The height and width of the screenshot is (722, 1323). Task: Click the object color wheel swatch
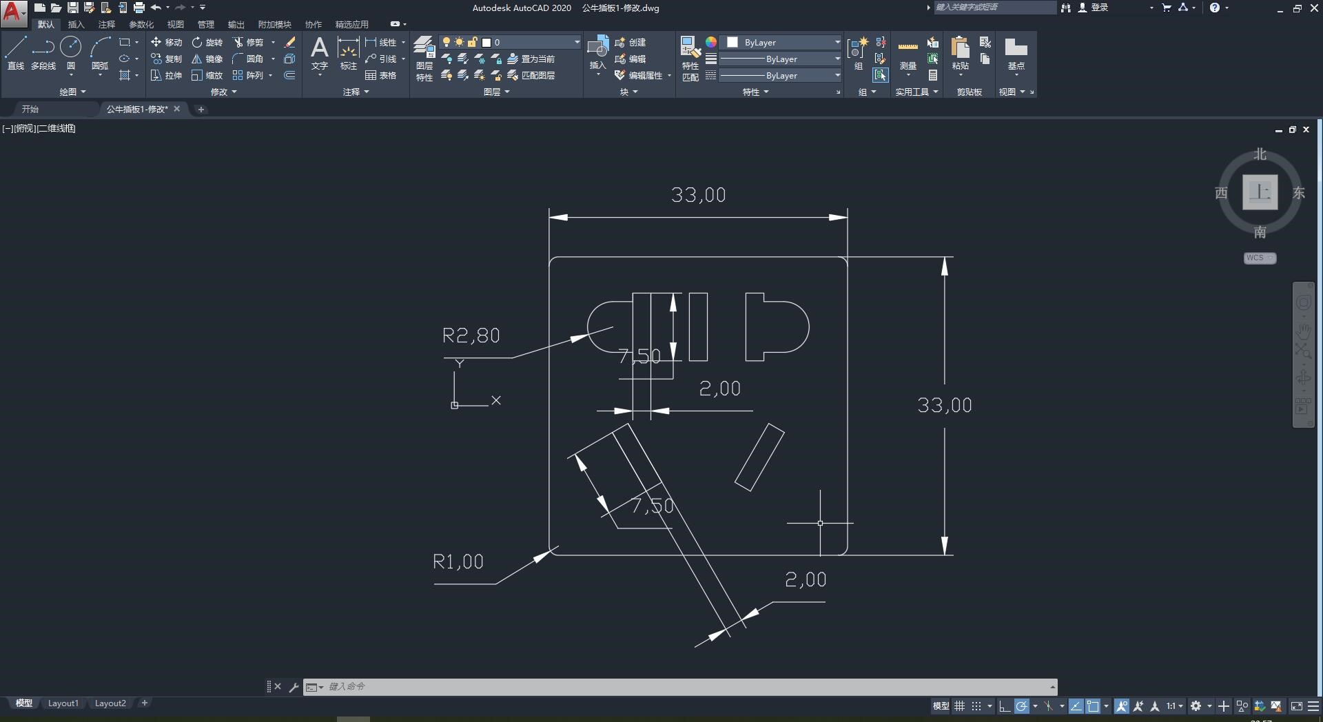pyautogui.click(x=711, y=42)
